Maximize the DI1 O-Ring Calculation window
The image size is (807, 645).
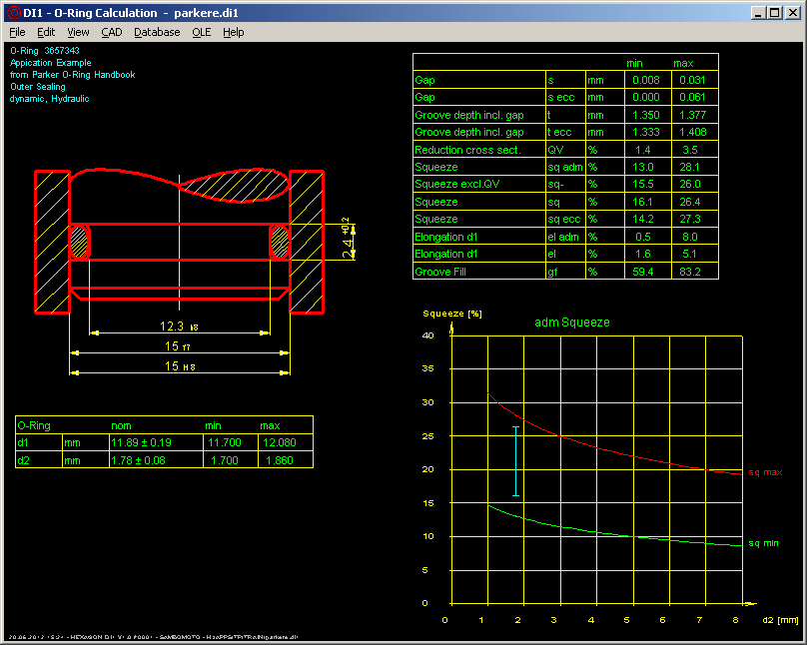click(775, 13)
